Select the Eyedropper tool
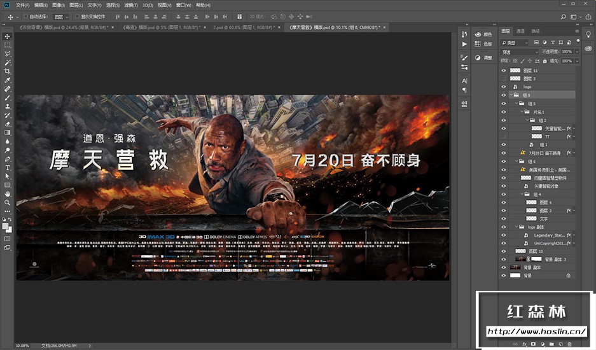The height and width of the screenshot is (350, 596). 7,80
